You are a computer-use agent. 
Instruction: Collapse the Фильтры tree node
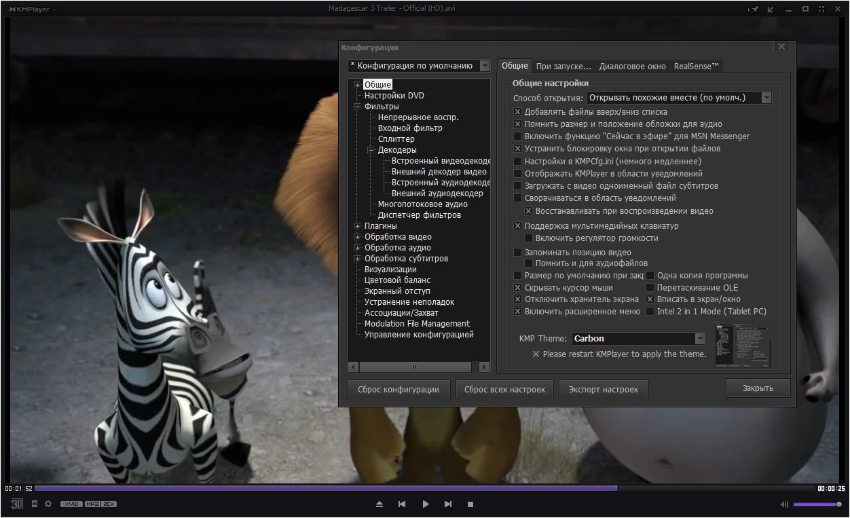coord(357,107)
